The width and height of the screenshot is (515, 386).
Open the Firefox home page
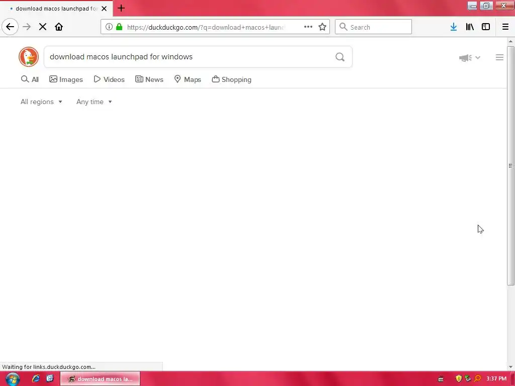[x=59, y=27]
